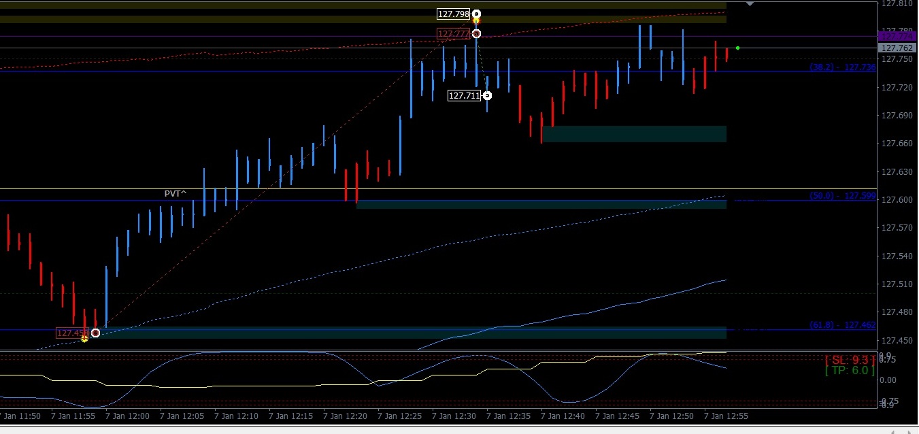Click the 7 Jan 12:55 time label
The height and width of the screenshot is (434, 919).
tap(726, 415)
